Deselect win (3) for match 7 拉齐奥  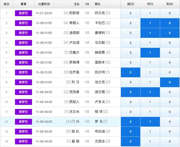(x=130, y=72)
